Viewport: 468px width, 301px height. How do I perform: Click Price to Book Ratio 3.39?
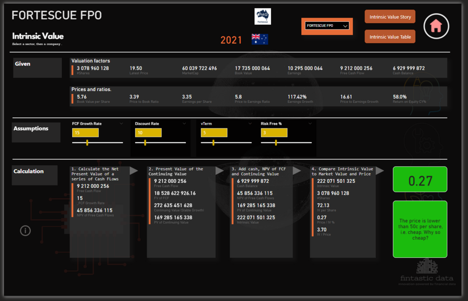[134, 97]
